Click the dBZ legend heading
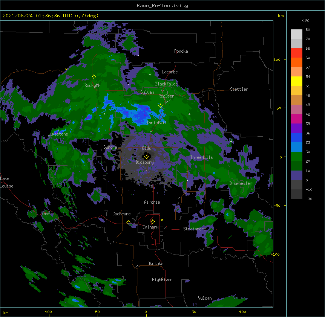 pos(305,20)
